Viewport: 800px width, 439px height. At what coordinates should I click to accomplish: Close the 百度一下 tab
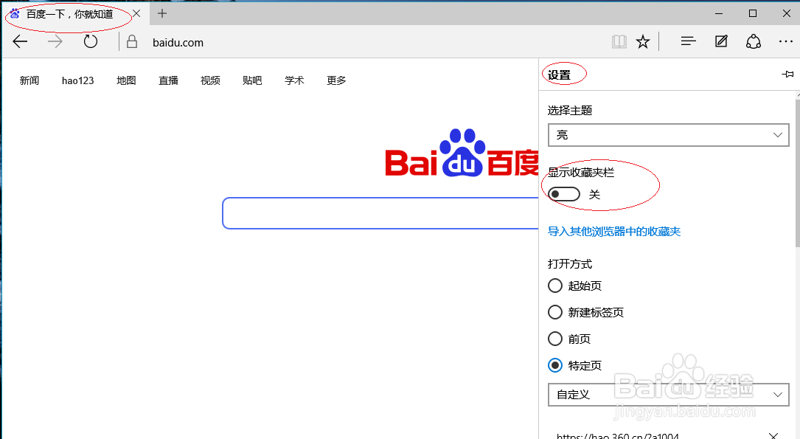click(136, 13)
